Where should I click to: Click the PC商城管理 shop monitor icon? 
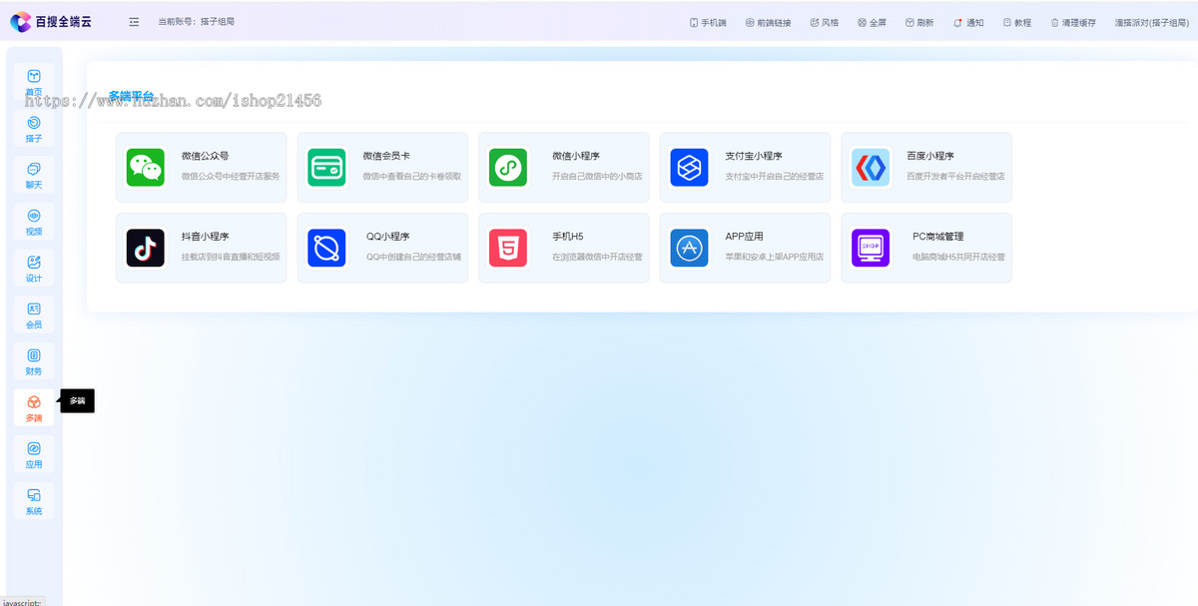pos(871,248)
